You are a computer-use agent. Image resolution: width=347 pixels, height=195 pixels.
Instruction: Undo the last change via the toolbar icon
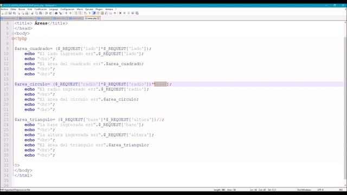pos(46,13)
